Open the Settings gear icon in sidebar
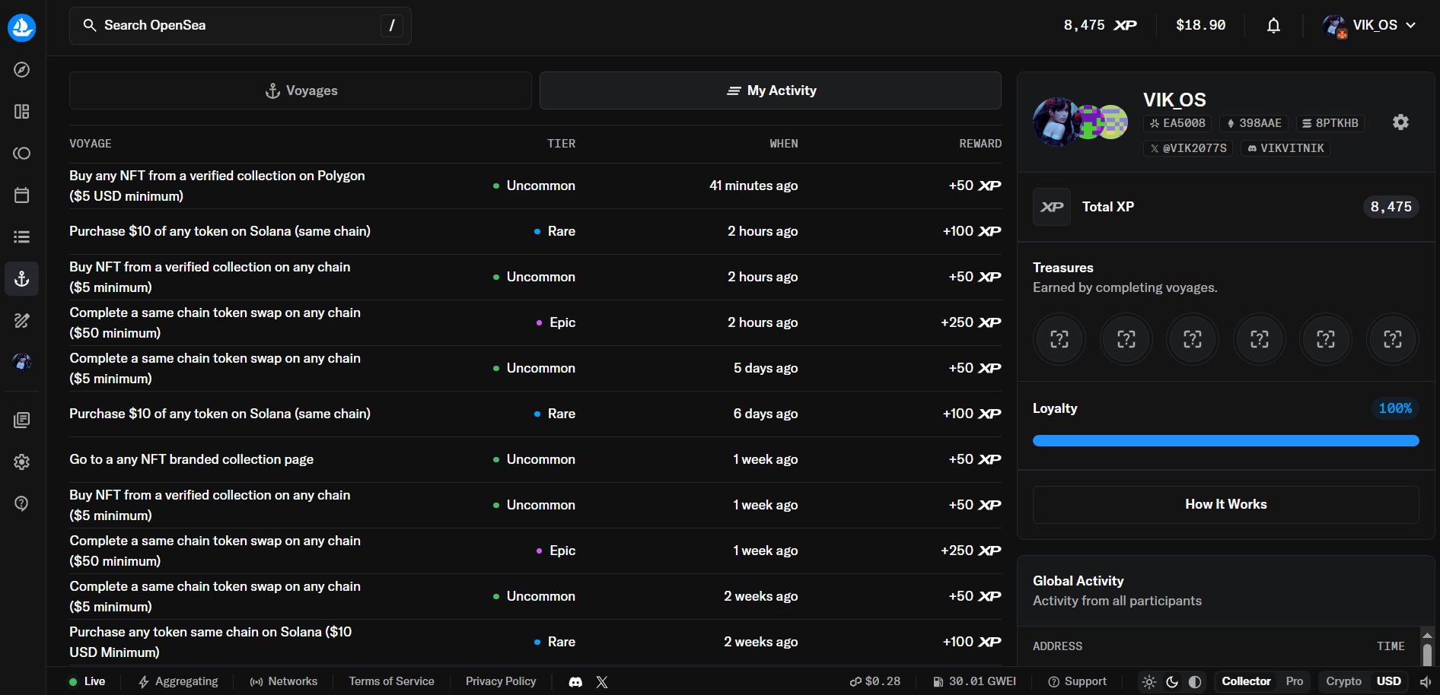Screen dimensions: 1440x695 tap(22, 462)
